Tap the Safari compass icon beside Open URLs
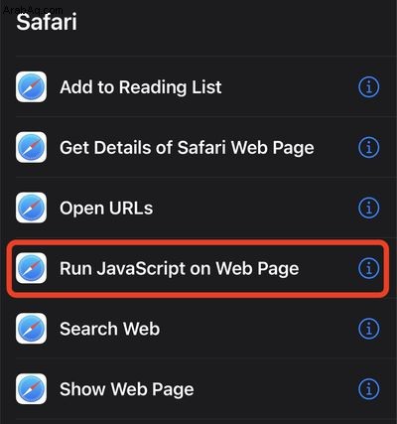This screenshot has width=397, height=424. pos(31,208)
